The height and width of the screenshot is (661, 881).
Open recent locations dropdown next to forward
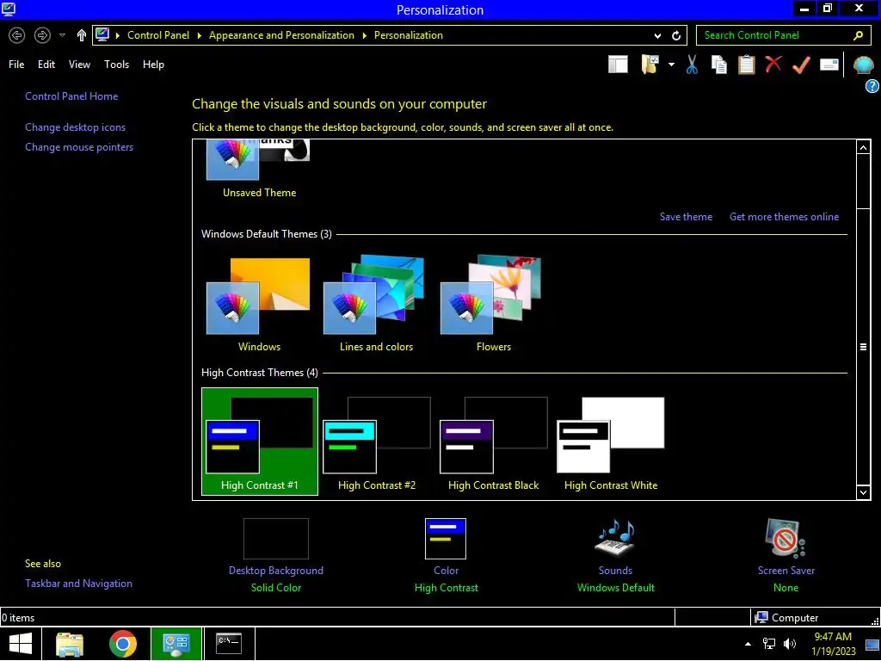coord(62,34)
